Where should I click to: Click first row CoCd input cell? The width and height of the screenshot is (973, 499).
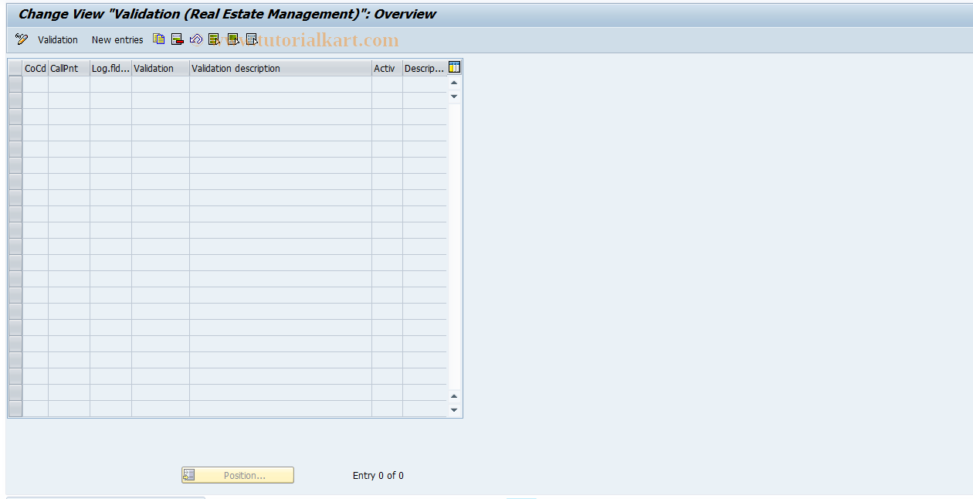tap(36, 84)
